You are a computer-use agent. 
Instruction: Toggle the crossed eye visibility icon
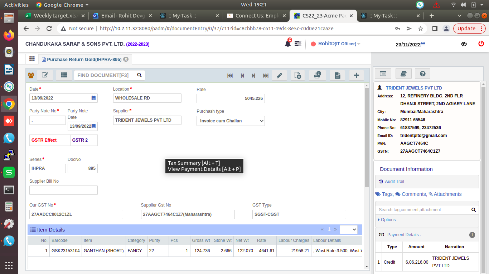click(464, 44)
